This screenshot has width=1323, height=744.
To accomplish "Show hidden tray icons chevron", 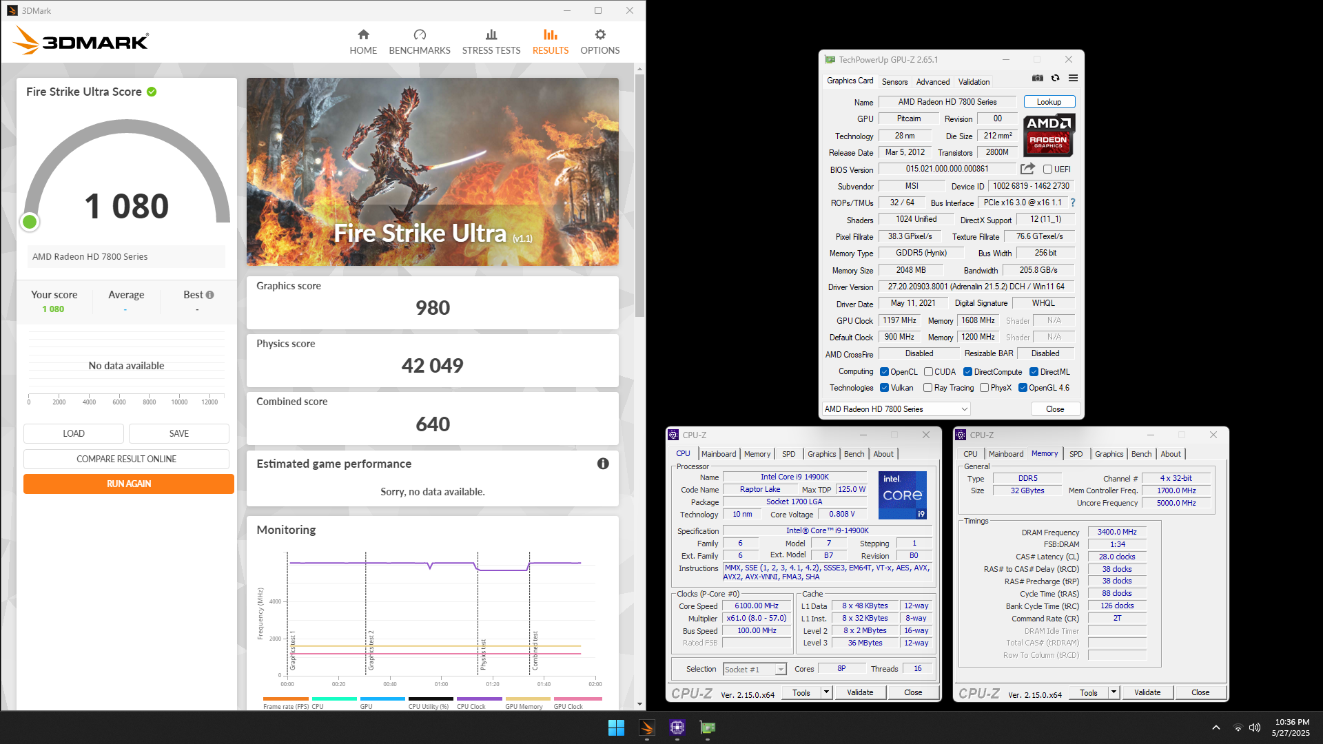I will point(1216,727).
